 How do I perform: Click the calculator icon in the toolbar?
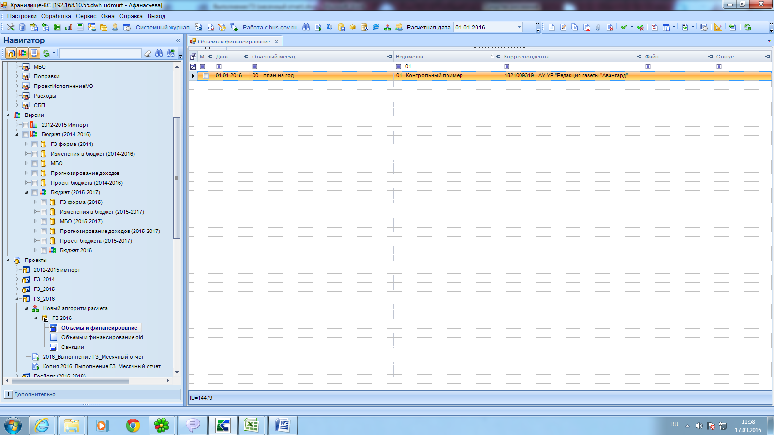pos(80,28)
